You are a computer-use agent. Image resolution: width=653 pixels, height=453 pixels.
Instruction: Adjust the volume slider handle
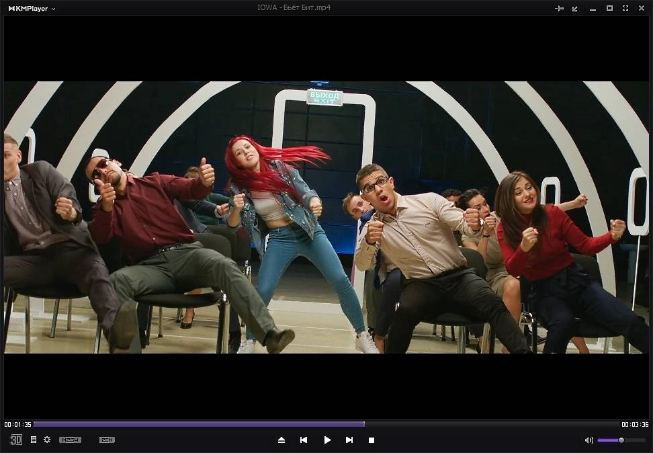coord(621,440)
